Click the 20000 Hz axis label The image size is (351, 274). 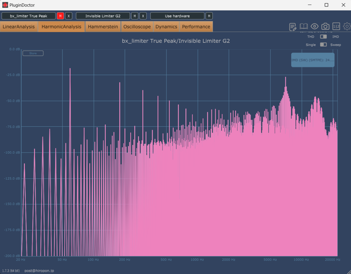pyautogui.click(x=332, y=260)
